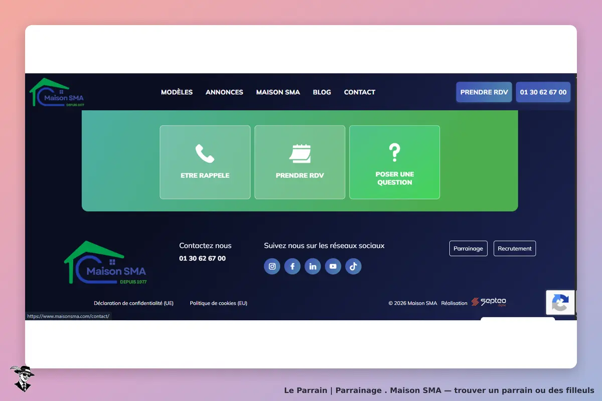
Task: Open the TikTok social icon
Action: [353, 266]
